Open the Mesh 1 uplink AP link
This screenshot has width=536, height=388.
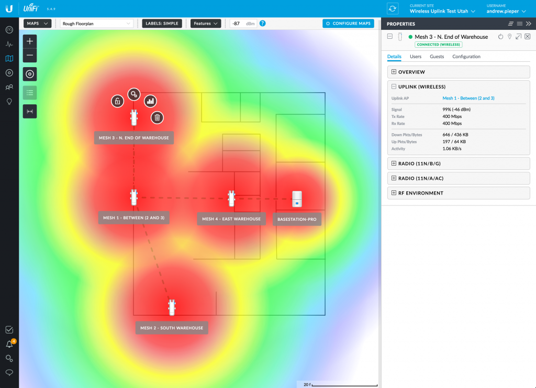coord(468,98)
